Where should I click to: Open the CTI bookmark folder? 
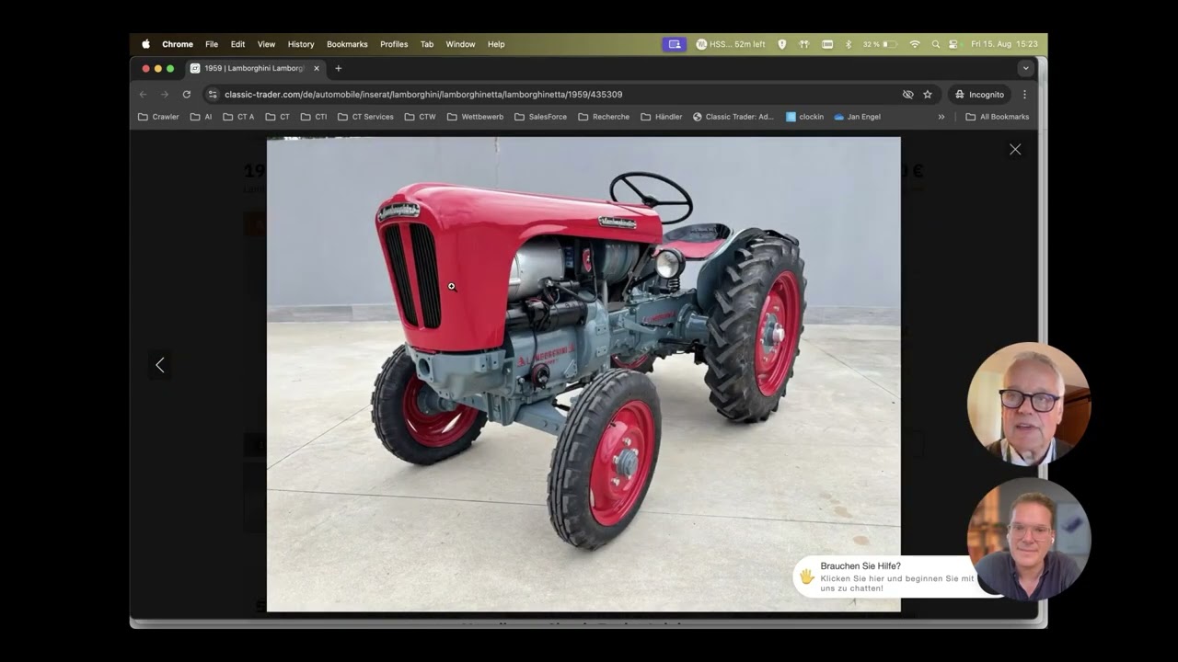(314, 117)
